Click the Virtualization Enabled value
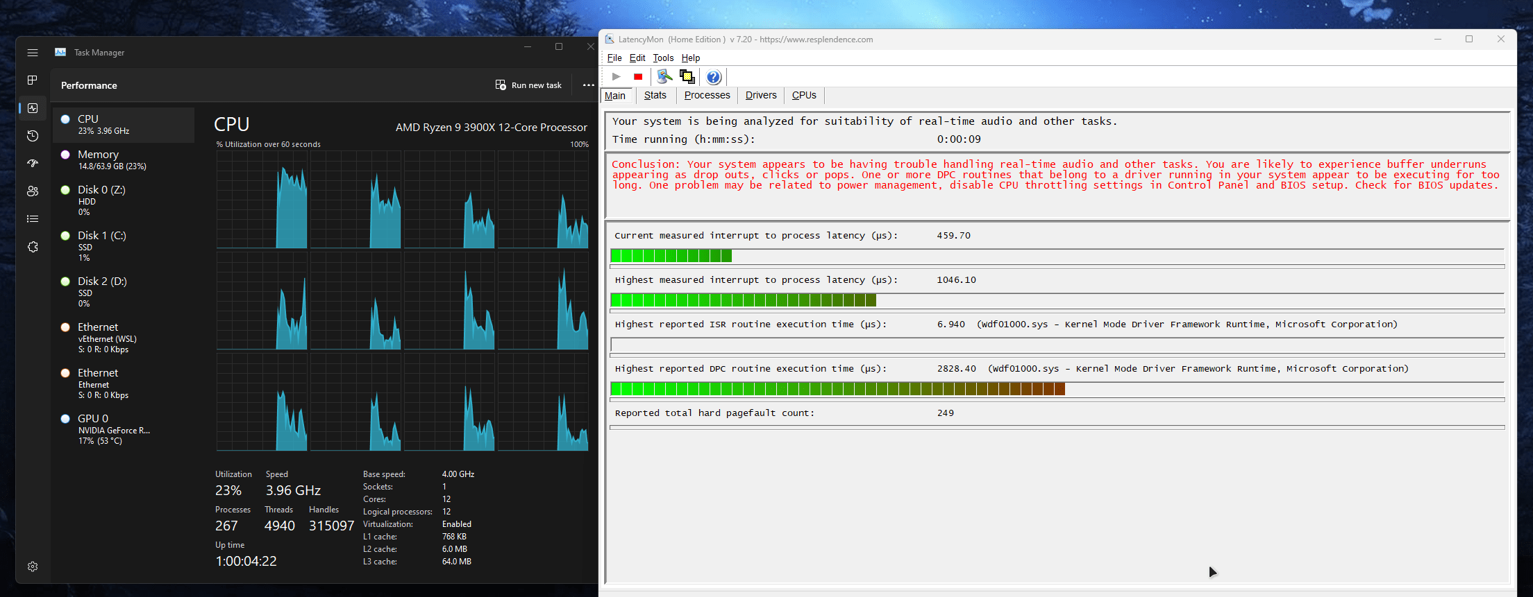 (457, 524)
